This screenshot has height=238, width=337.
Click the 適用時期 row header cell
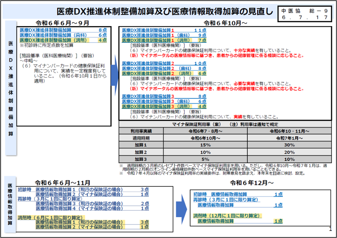141,138
